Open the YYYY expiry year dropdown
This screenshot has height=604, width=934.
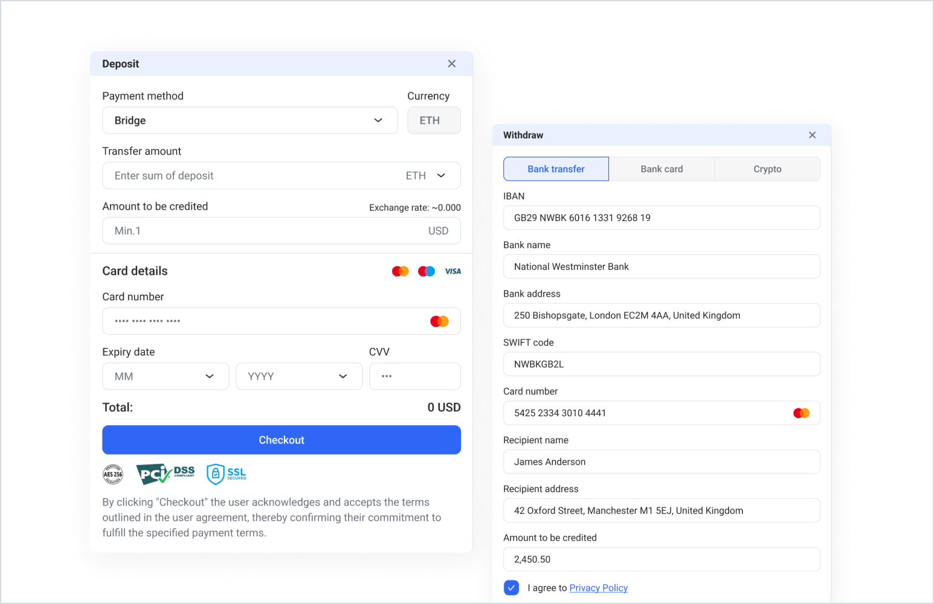(298, 376)
